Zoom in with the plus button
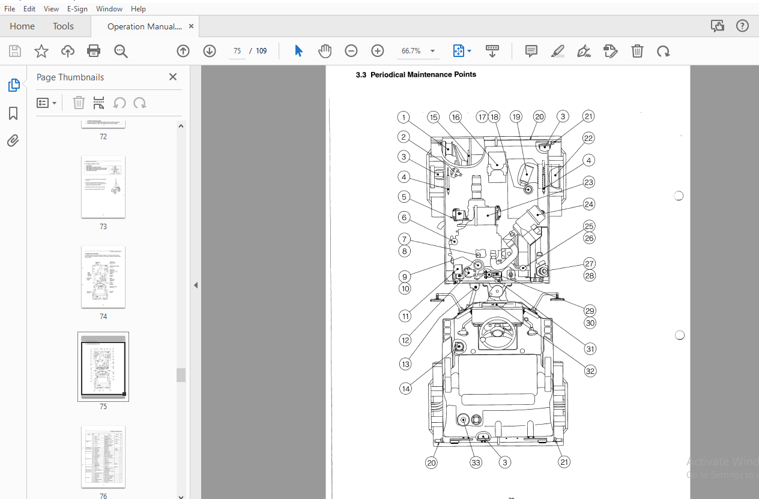Screen dimensions: 759x499 point(378,51)
